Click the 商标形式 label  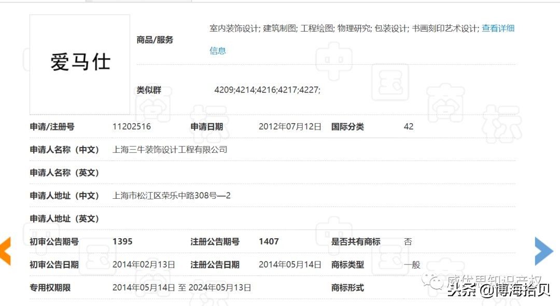[x=347, y=288]
